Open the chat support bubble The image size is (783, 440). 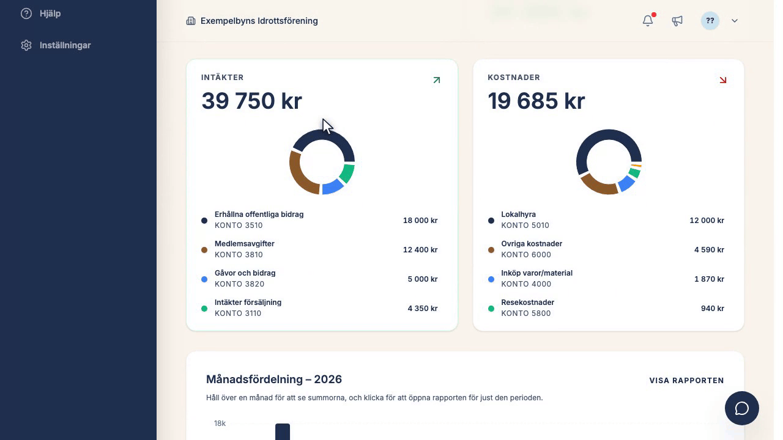(742, 408)
